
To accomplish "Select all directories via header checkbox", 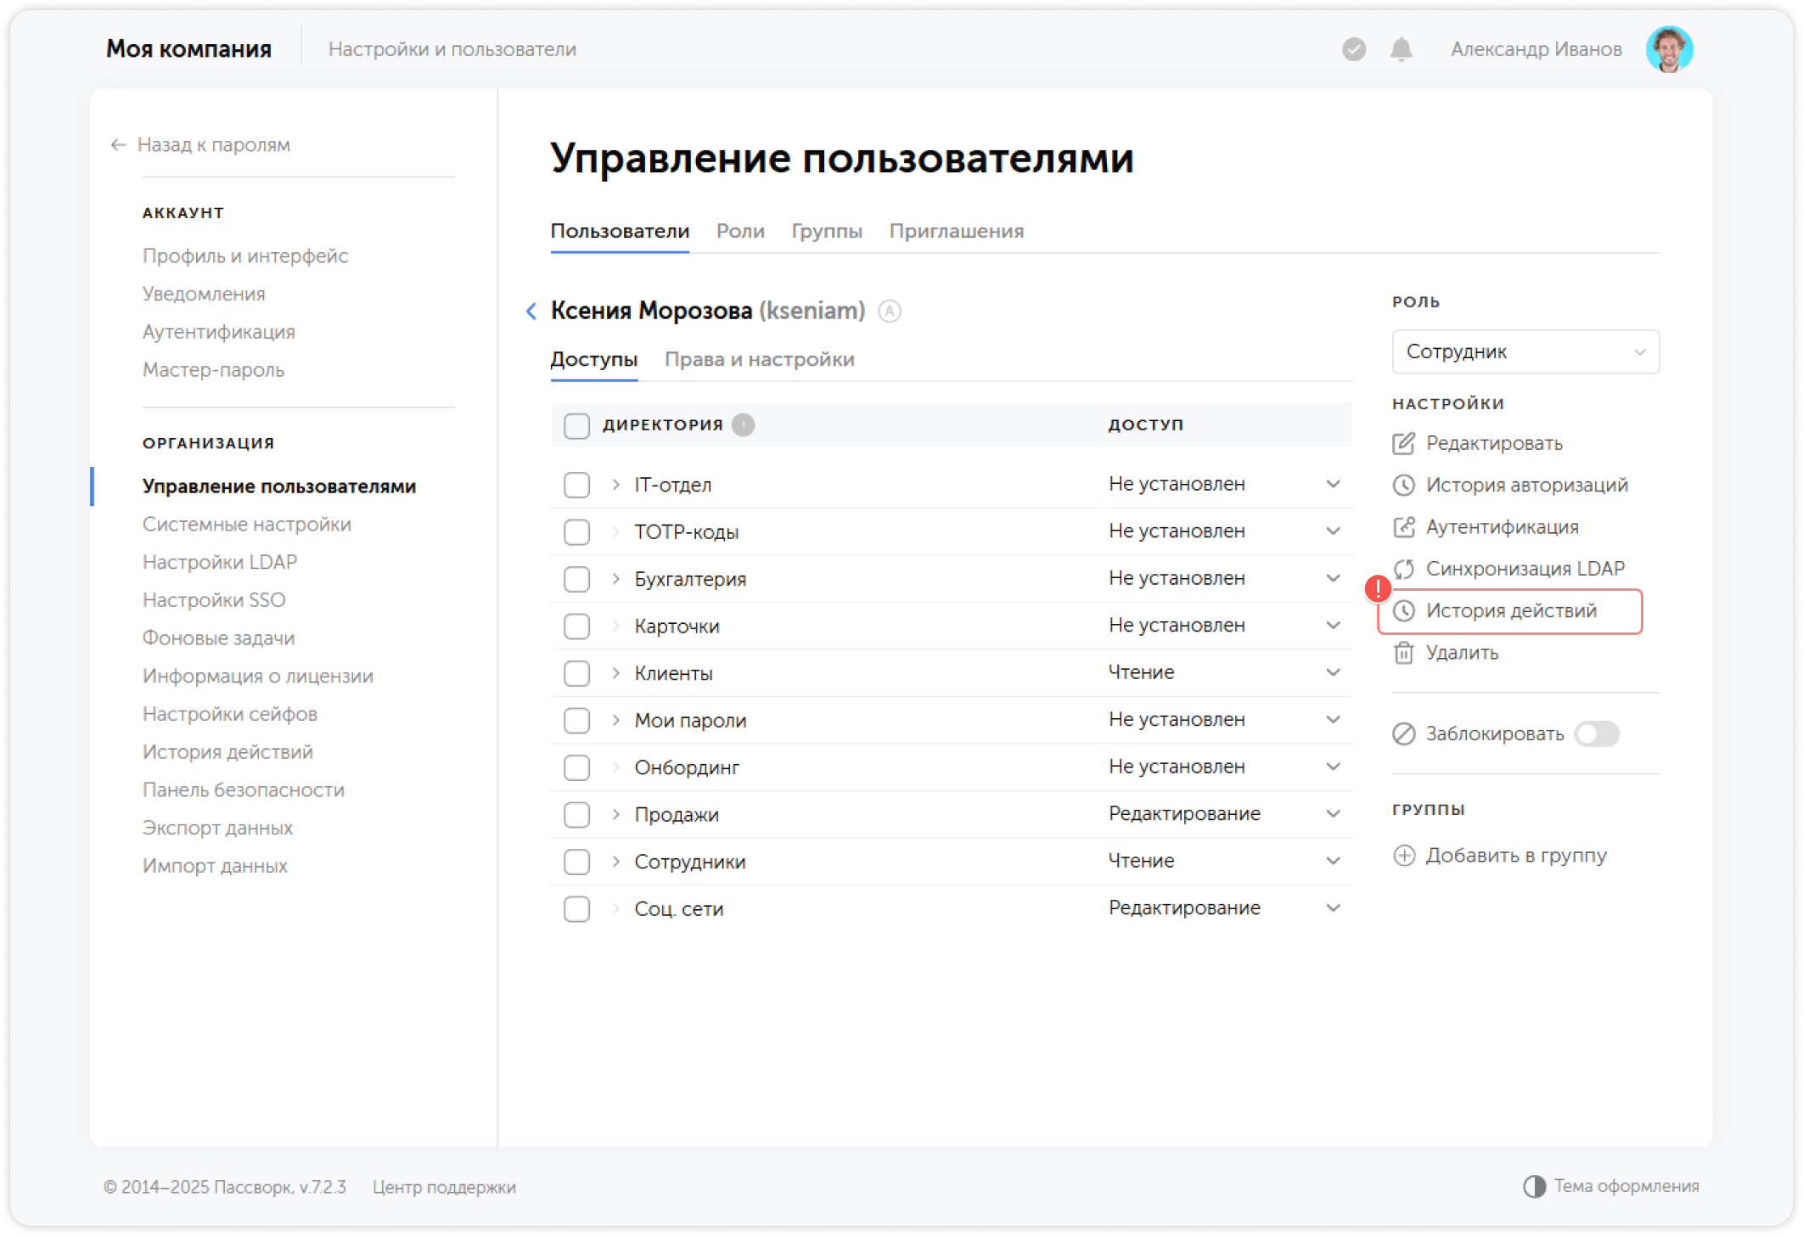I will tap(576, 424).
